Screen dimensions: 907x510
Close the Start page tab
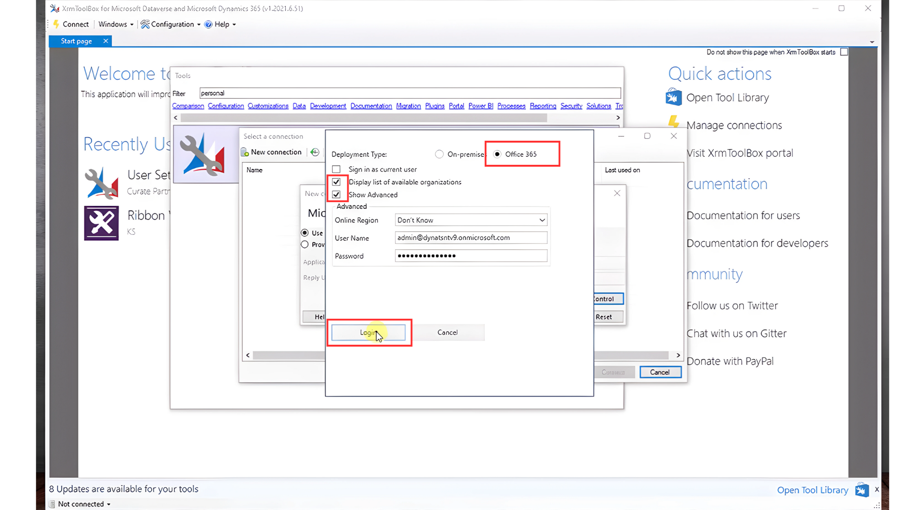coord(106,41)
